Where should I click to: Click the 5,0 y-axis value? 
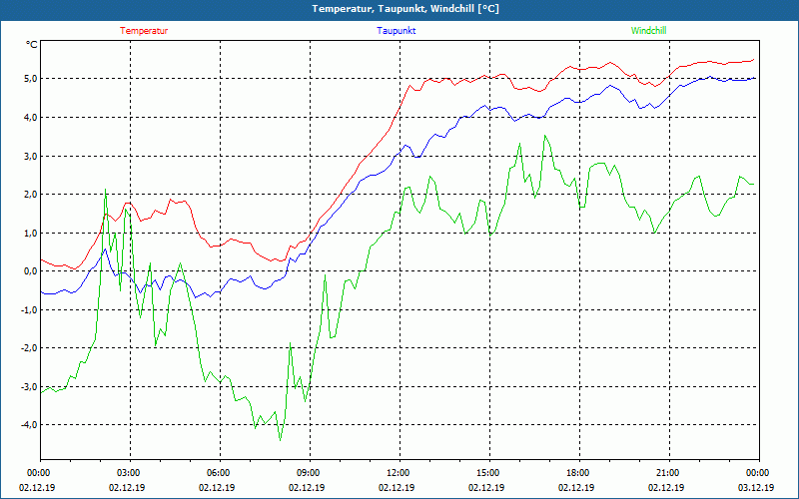30,79
